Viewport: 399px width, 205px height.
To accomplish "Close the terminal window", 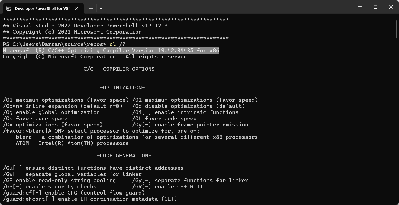I will [391, 7].
